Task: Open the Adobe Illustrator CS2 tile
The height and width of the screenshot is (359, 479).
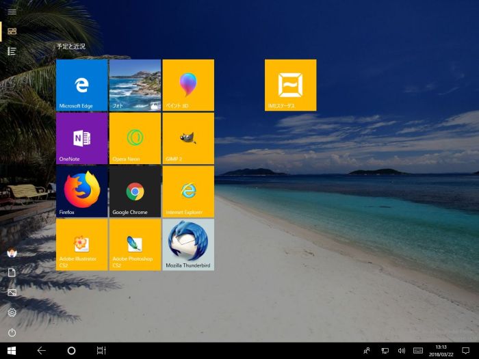Action: coord(81,245)
